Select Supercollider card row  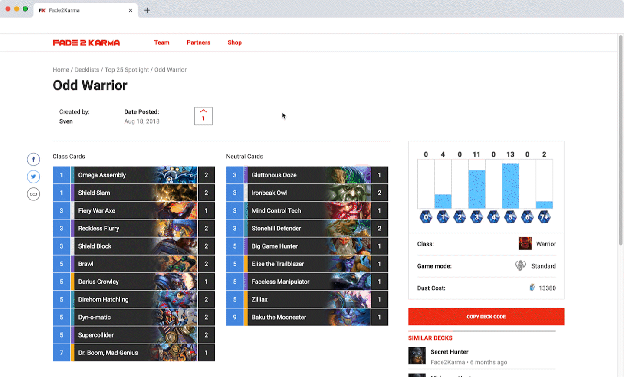pos(134,335)
